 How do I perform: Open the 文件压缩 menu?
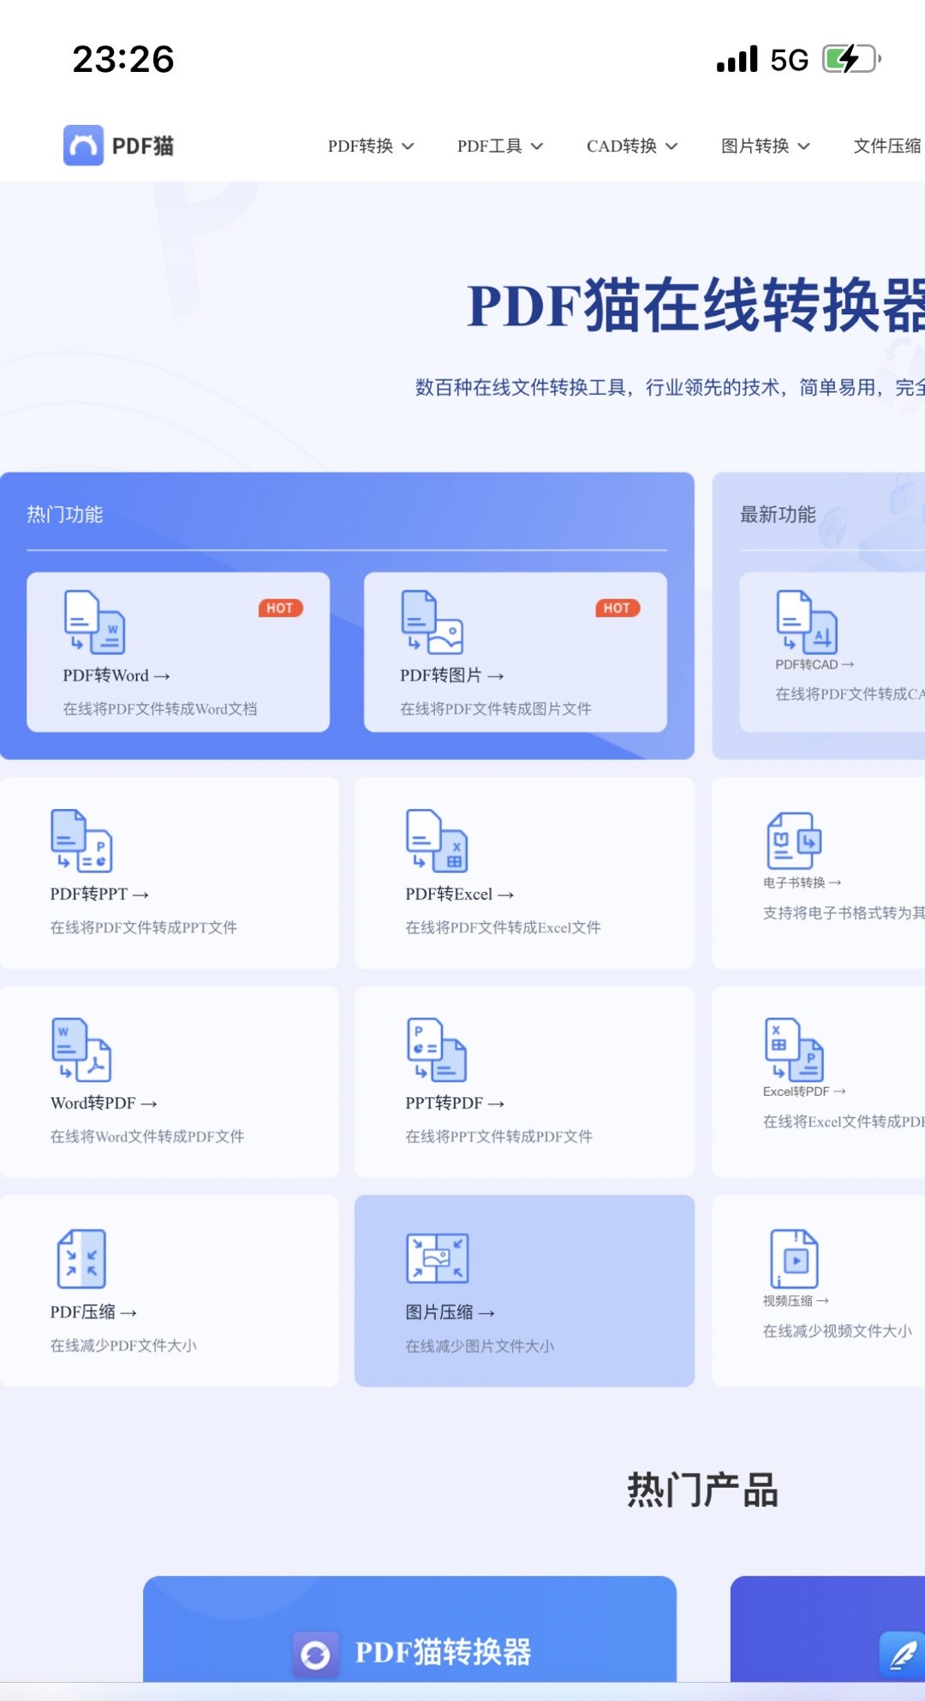point(888,146)
